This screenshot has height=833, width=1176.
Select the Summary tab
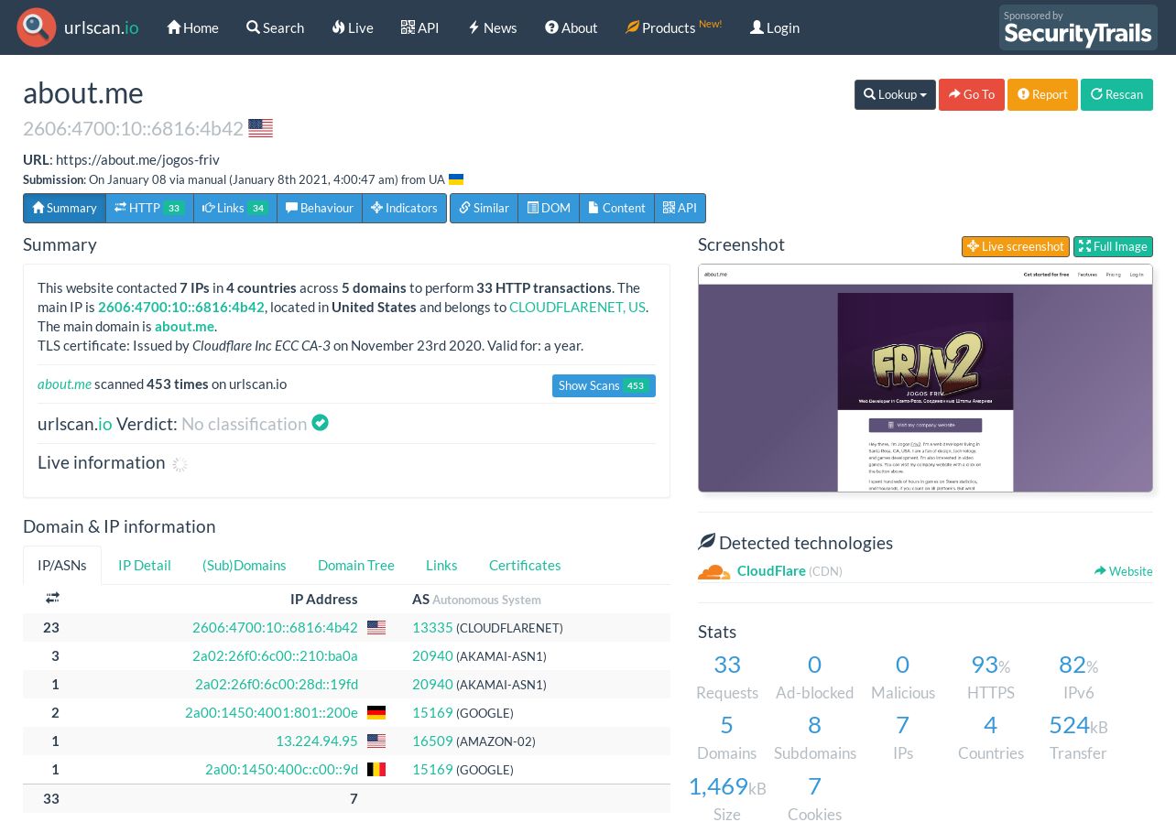(64, 208)
